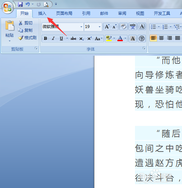
Task: Undo the last action
Action: tap(28, 4)
